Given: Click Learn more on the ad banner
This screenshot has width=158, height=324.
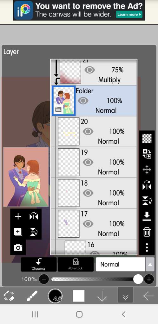Looking at the screenshot, I should (129, 15).
